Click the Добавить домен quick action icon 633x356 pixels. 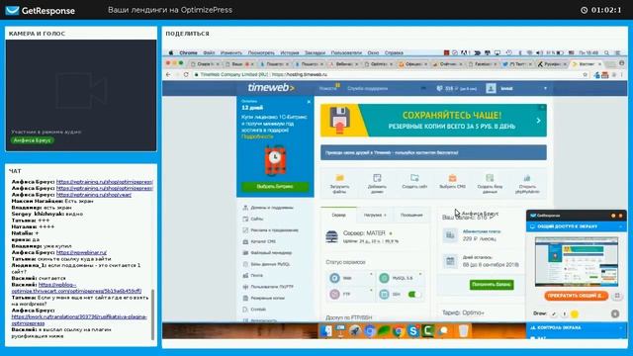point(377,178)
